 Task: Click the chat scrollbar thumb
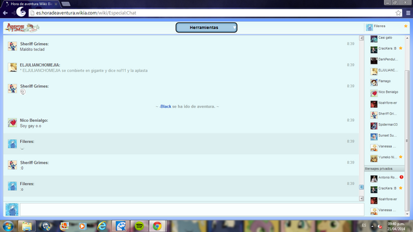(361, 187)
